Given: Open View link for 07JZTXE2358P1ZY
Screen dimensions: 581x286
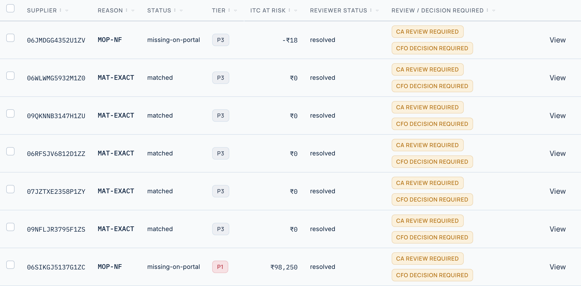Looking at the screenshot, I should (557, 191).
